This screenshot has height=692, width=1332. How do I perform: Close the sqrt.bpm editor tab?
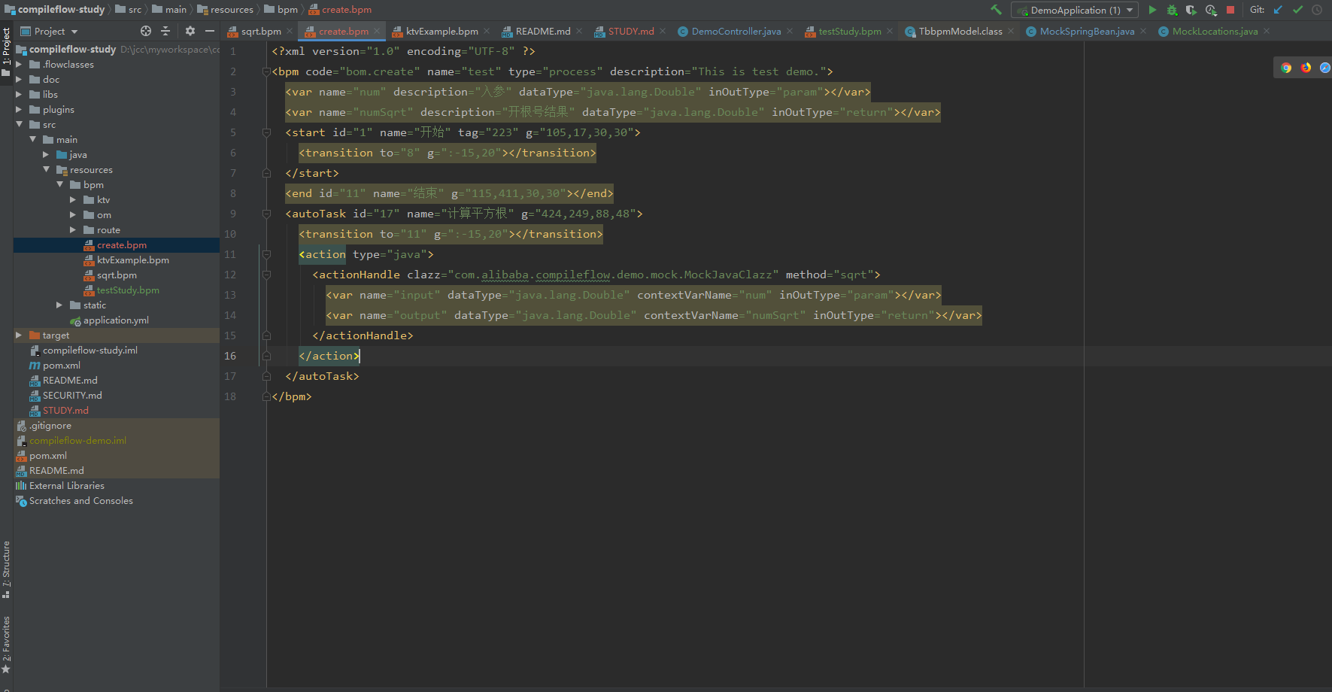pyautogui.click(x=290, y=32)
